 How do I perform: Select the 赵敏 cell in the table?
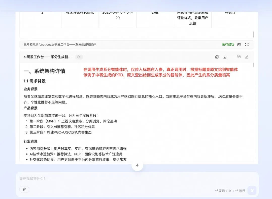click(x=155, y=13)
